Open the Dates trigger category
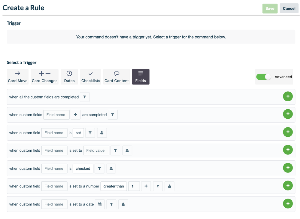Screen dimensions: 300x219 tap(69, 77)
